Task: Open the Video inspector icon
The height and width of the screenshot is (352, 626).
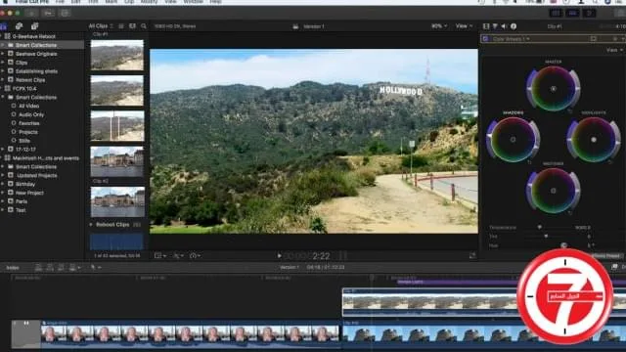Action: (486, 26)
